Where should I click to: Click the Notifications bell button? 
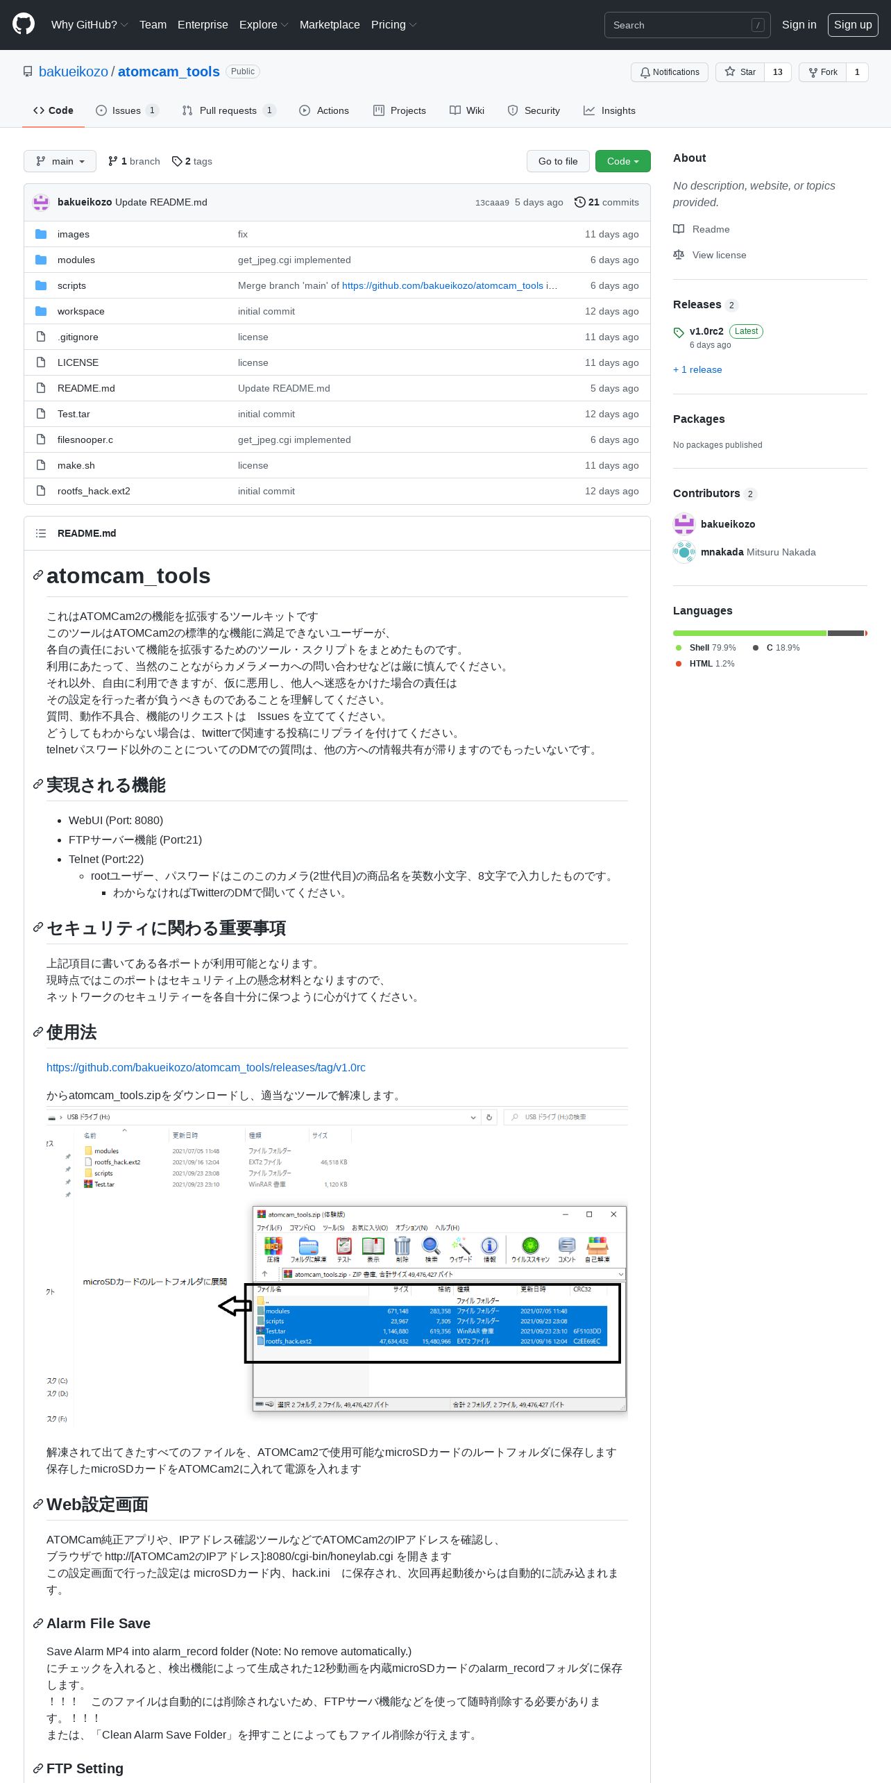point(670,72)
